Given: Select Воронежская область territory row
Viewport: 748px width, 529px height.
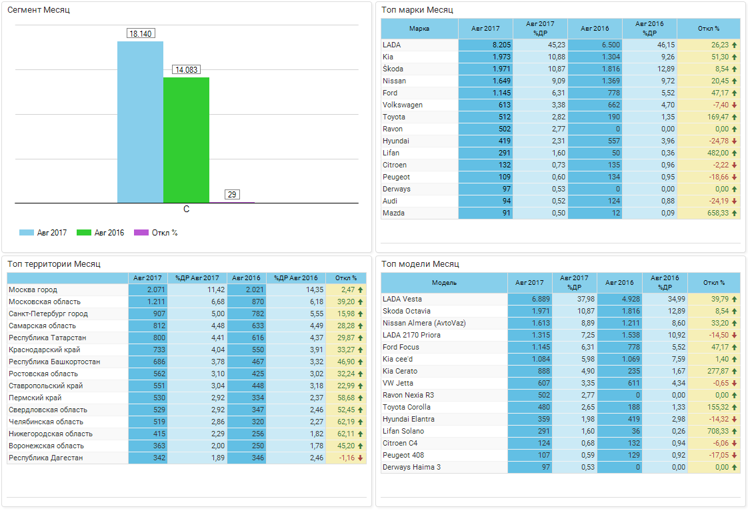Looking at the screenshot, I should click(187, 446).
